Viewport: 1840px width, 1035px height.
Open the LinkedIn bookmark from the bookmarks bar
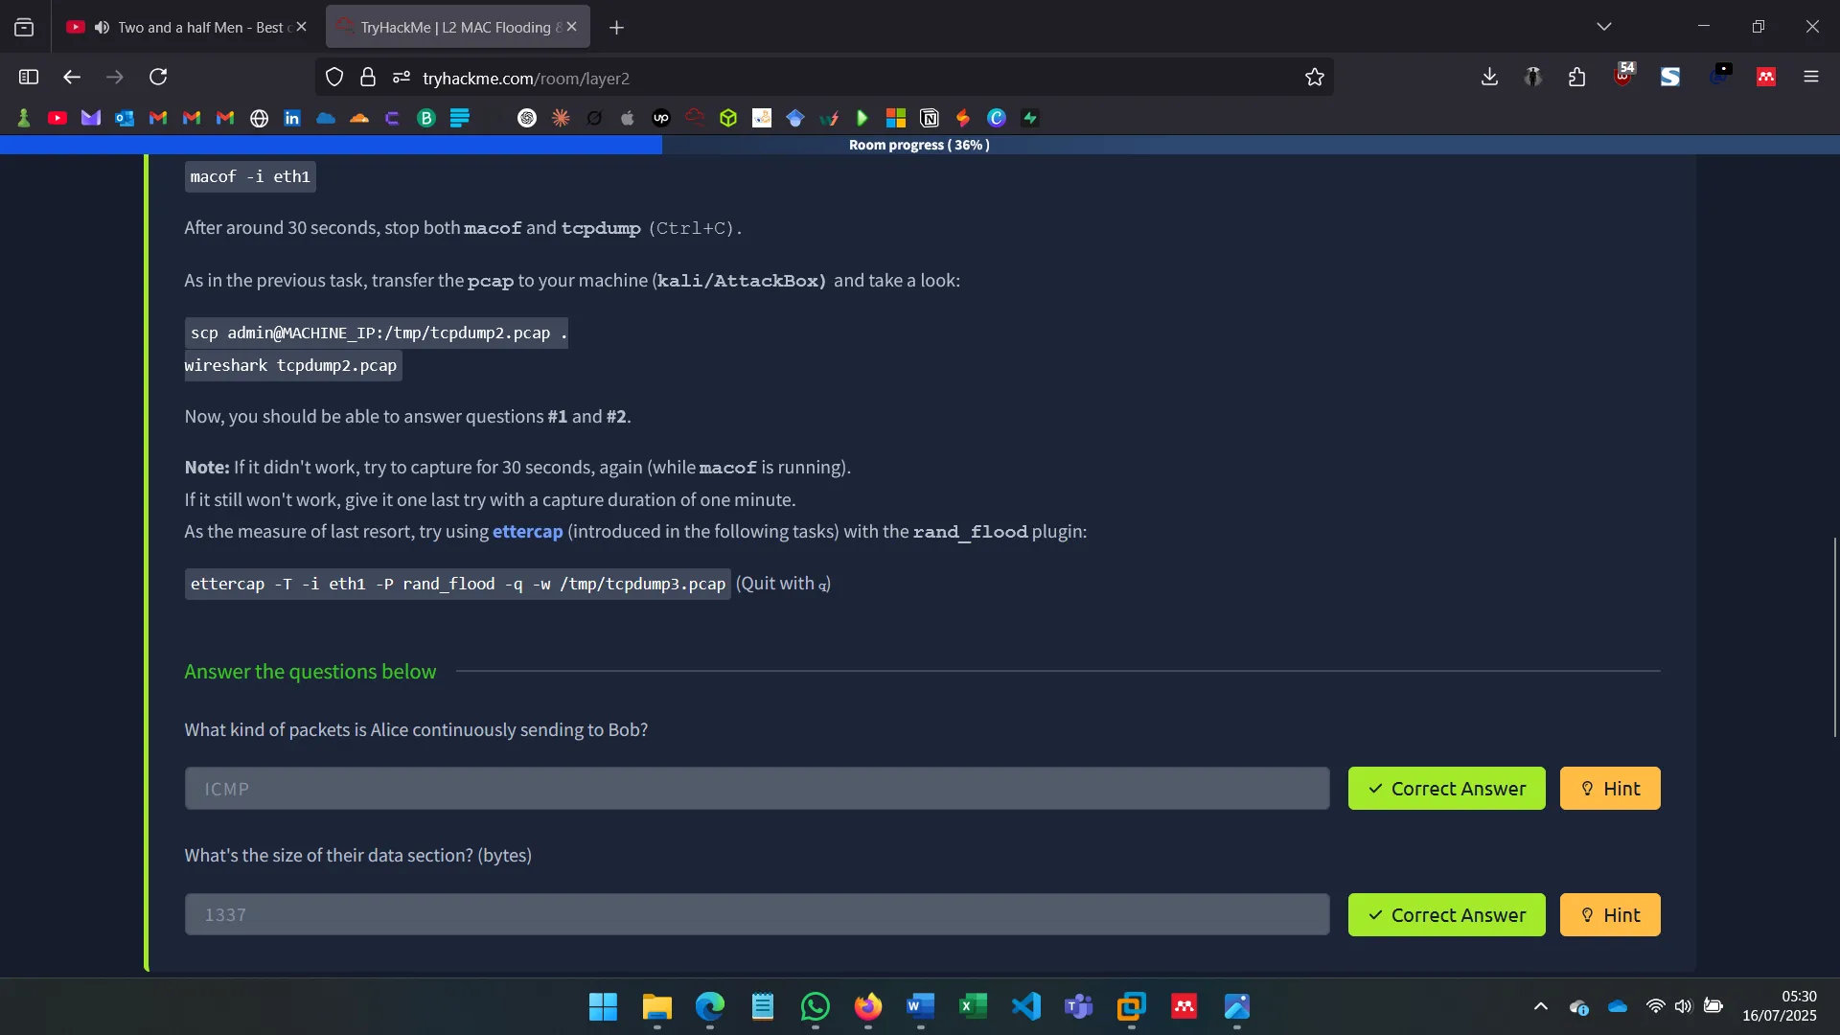pos(291,117)
